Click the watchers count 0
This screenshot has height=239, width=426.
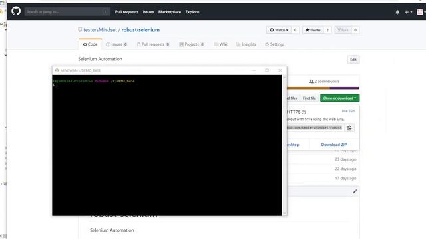point(295,30)
